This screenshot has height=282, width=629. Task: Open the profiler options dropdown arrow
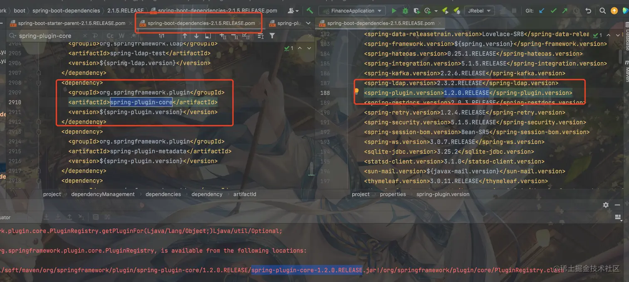(x=436, y=11)
